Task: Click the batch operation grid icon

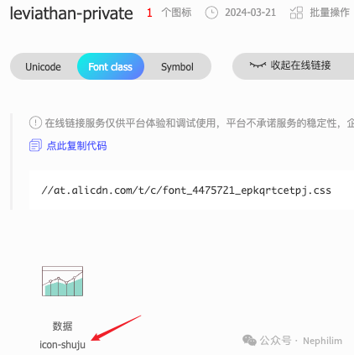Action: pos(296,13)
